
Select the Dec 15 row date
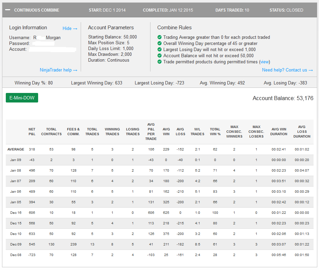[x=16, y=223]
